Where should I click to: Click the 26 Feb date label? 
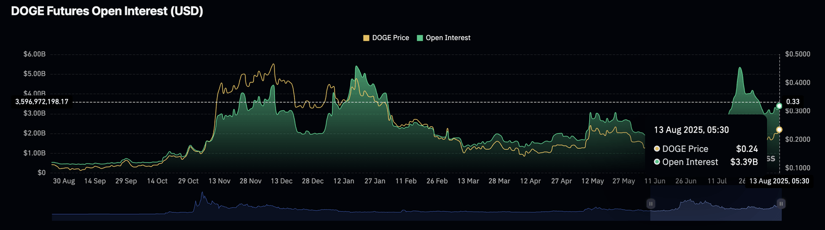tap(437, 181)
